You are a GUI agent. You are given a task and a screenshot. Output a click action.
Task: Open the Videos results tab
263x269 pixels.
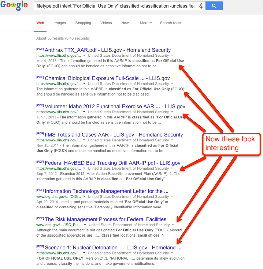106,23
